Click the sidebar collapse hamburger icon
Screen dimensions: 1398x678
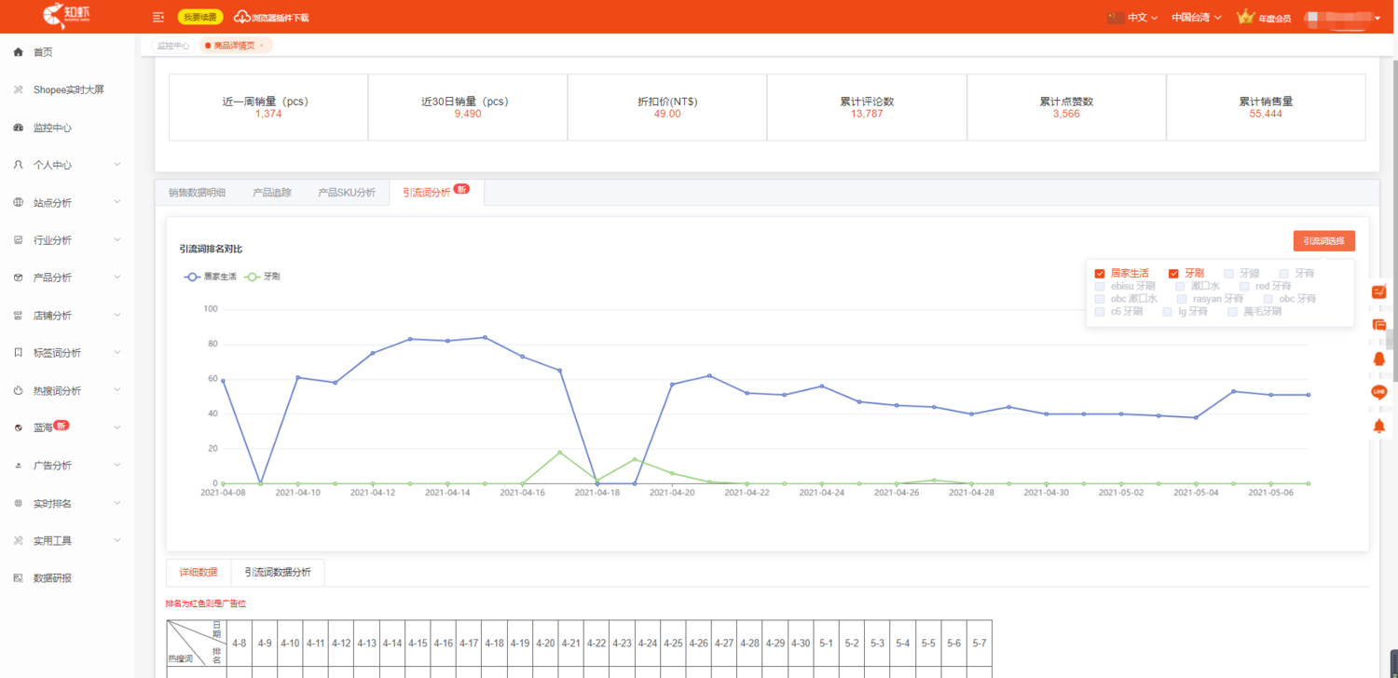pos(158,17)
